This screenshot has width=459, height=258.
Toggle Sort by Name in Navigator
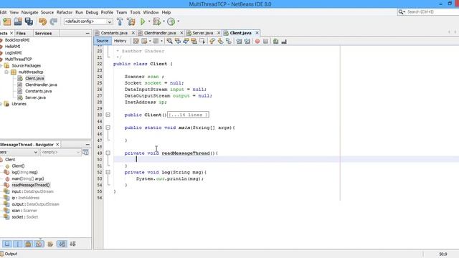coord(62,244)
